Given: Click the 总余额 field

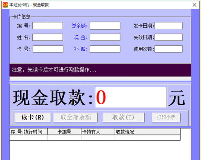Looking at the screenshot, I should pos(105,26).
